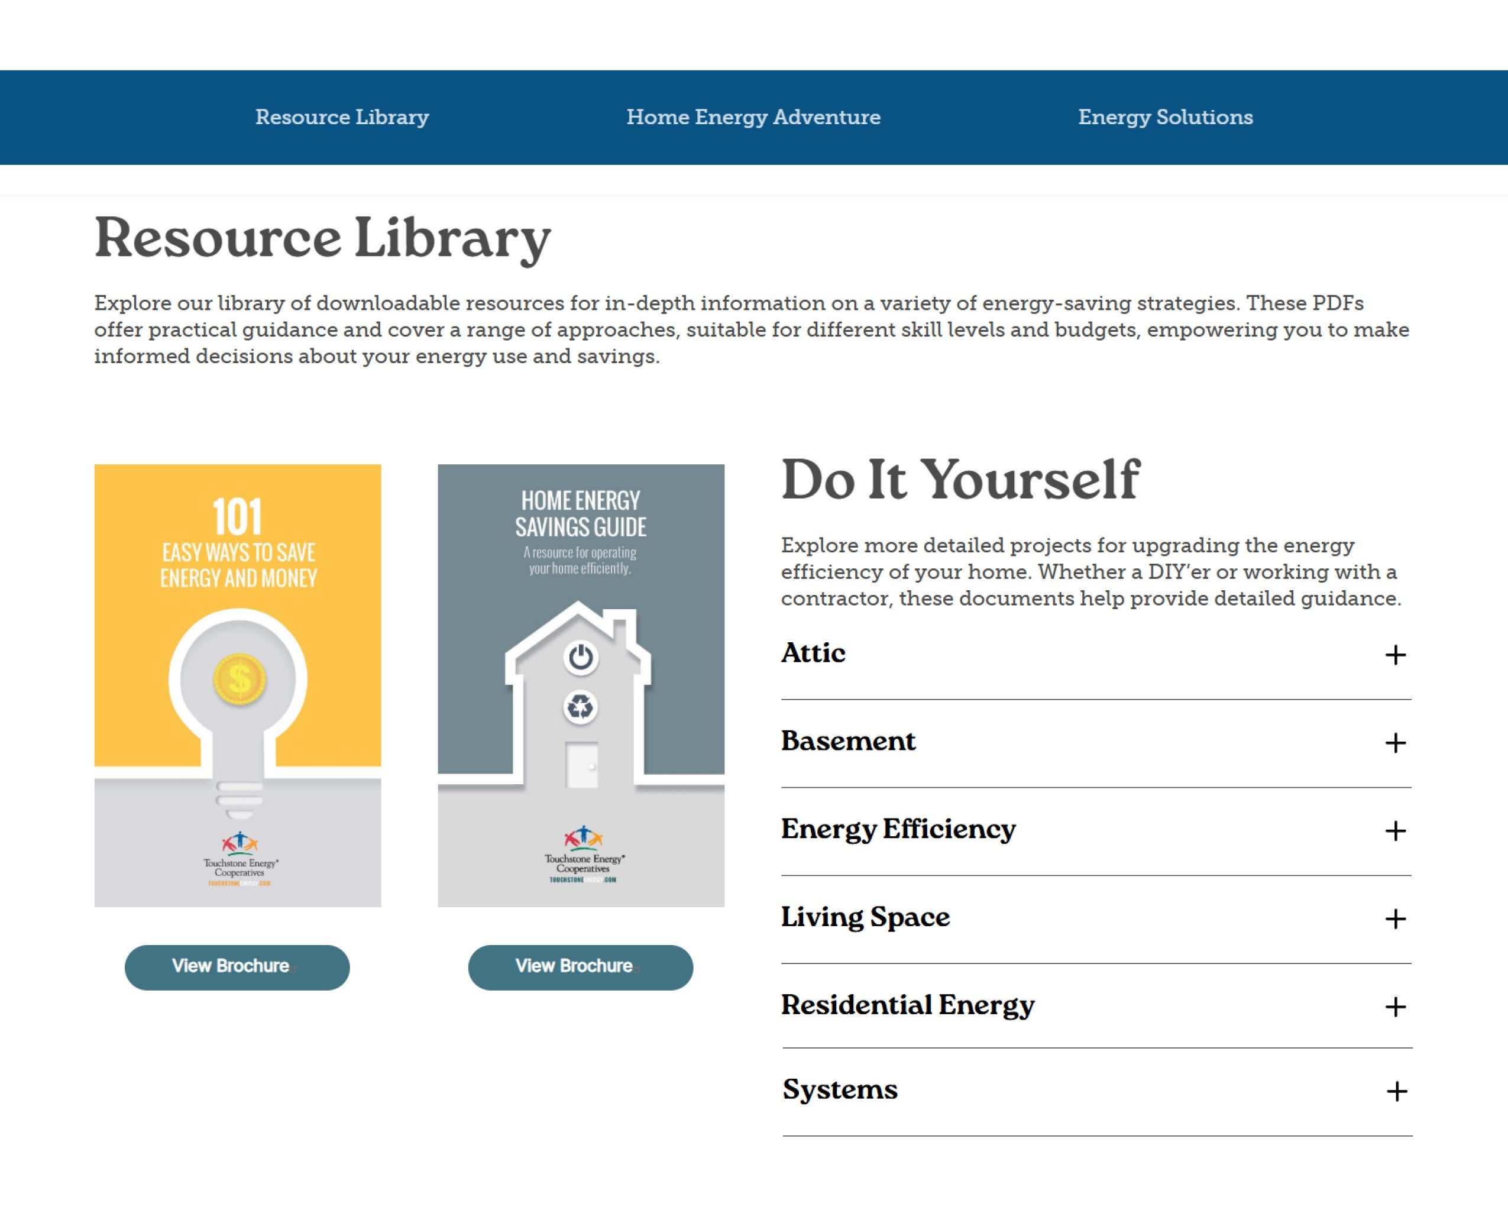The height and width of the screenshot is (1210, 1508).
Task: Open the Home Energy Adventure nav item
Action: (753, 117)
